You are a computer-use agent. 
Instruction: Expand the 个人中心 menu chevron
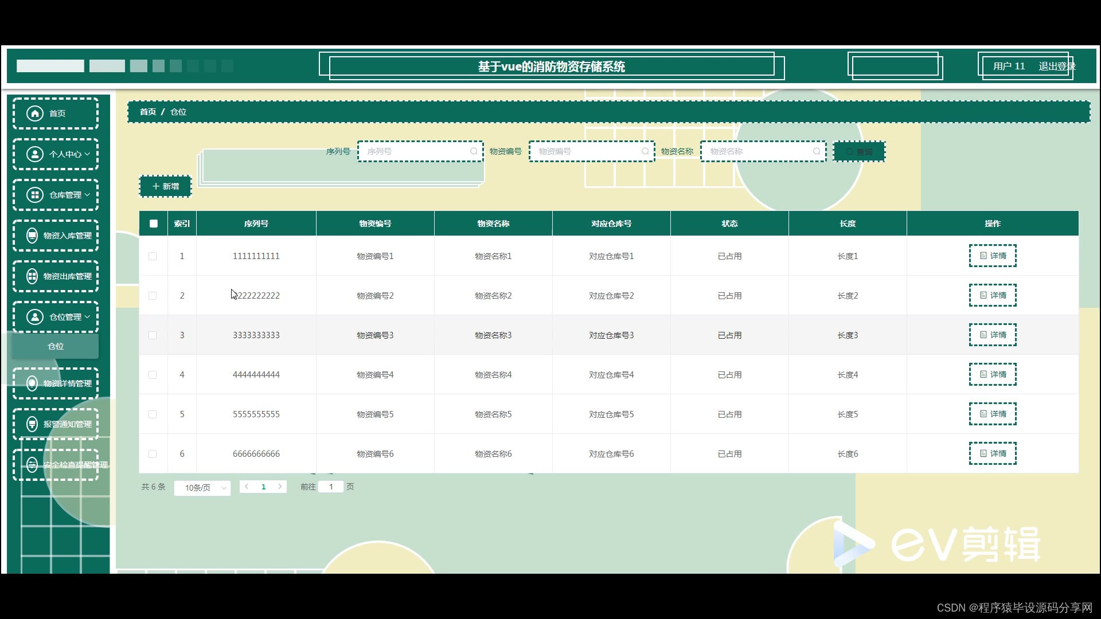(87, 154)
